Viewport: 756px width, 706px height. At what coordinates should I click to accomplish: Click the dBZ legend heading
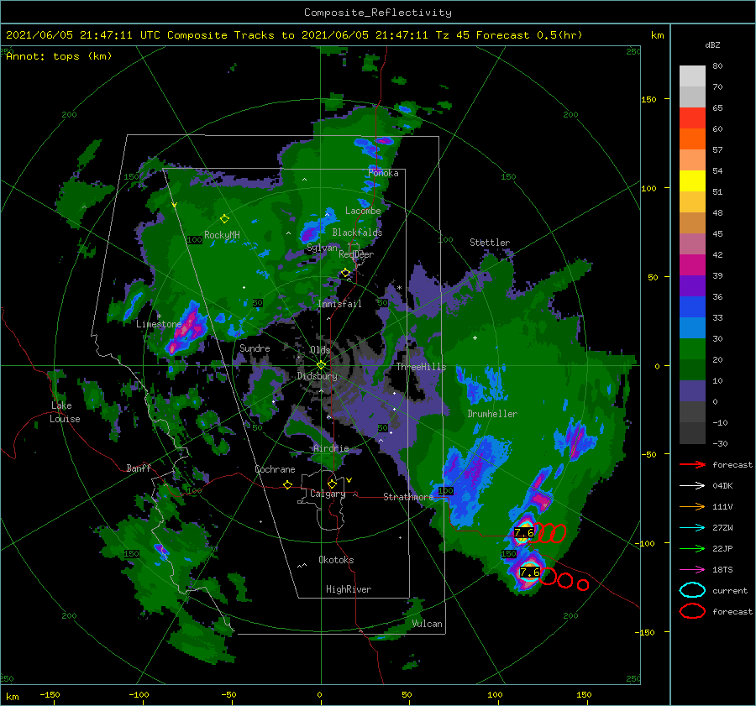click(x=712, y=45)
